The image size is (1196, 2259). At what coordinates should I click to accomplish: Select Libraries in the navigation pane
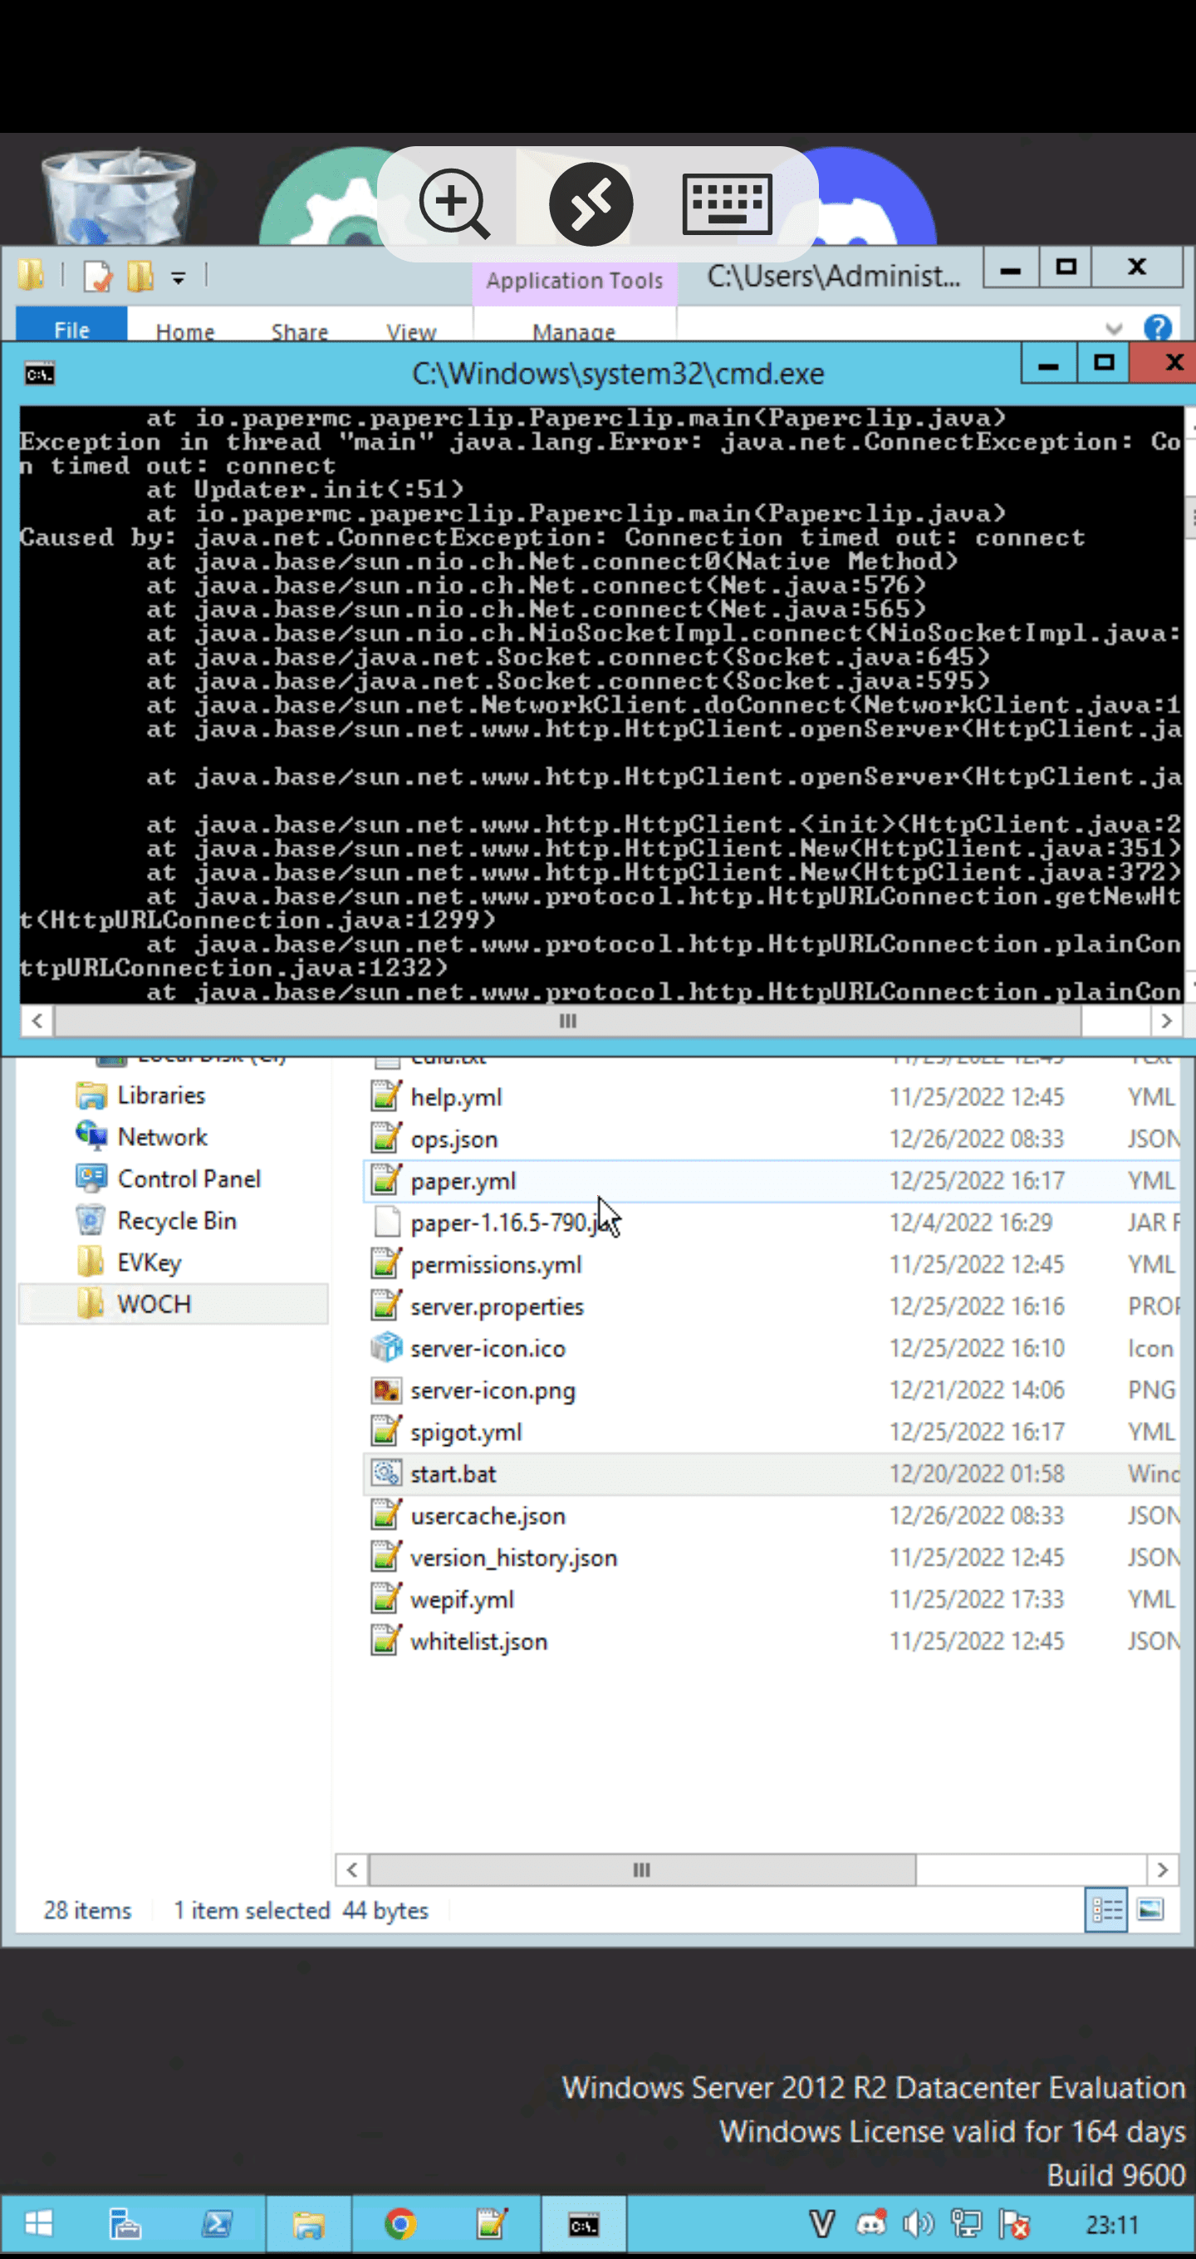[x=161, y=1095]
